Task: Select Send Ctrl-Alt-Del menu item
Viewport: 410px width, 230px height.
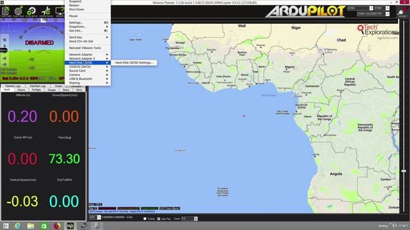Action: 88,41
